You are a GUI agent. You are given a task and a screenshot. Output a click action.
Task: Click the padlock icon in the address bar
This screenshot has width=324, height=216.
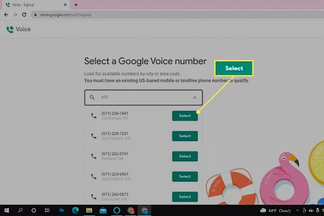click(x=35, y=14)
